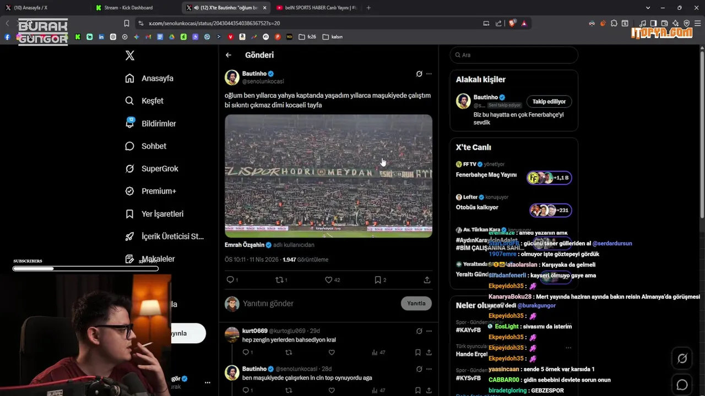The height and width of the screenshot is (396, 705).
Task: Open Anasayfa home icon in sidebar
Action: 129,78
